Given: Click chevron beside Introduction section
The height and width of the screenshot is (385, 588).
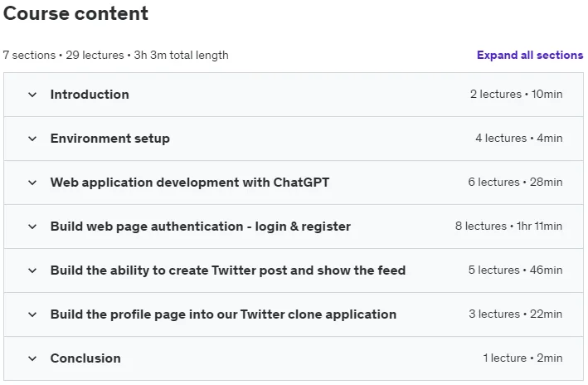Looking at the screenshot, I should click(x=32, y=95).
